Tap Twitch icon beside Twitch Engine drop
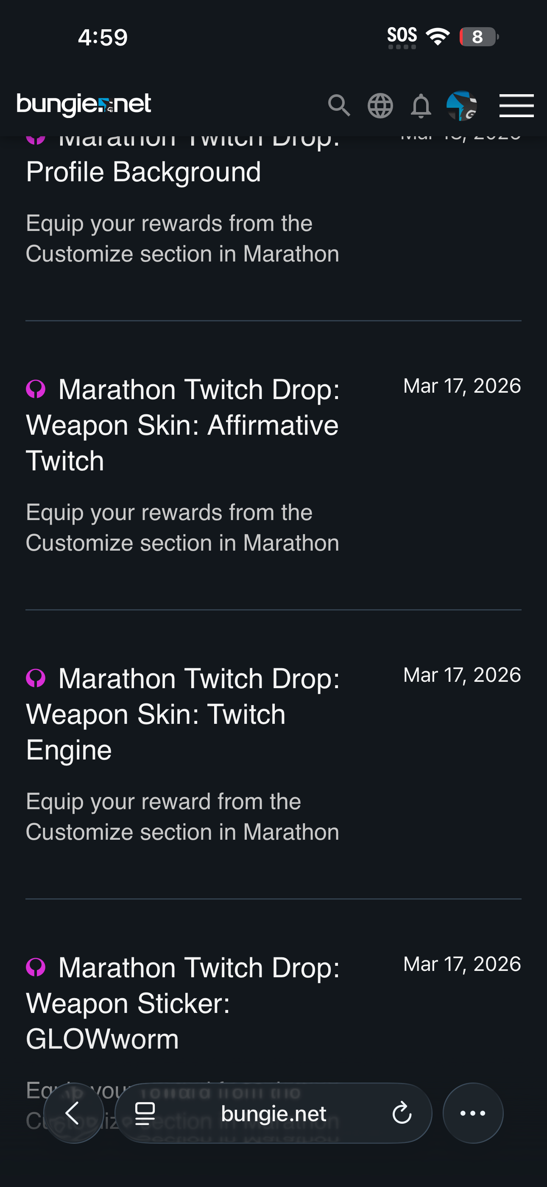The image size is (547, 1187). point(36,678)
